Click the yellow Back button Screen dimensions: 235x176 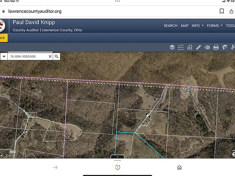3,38
